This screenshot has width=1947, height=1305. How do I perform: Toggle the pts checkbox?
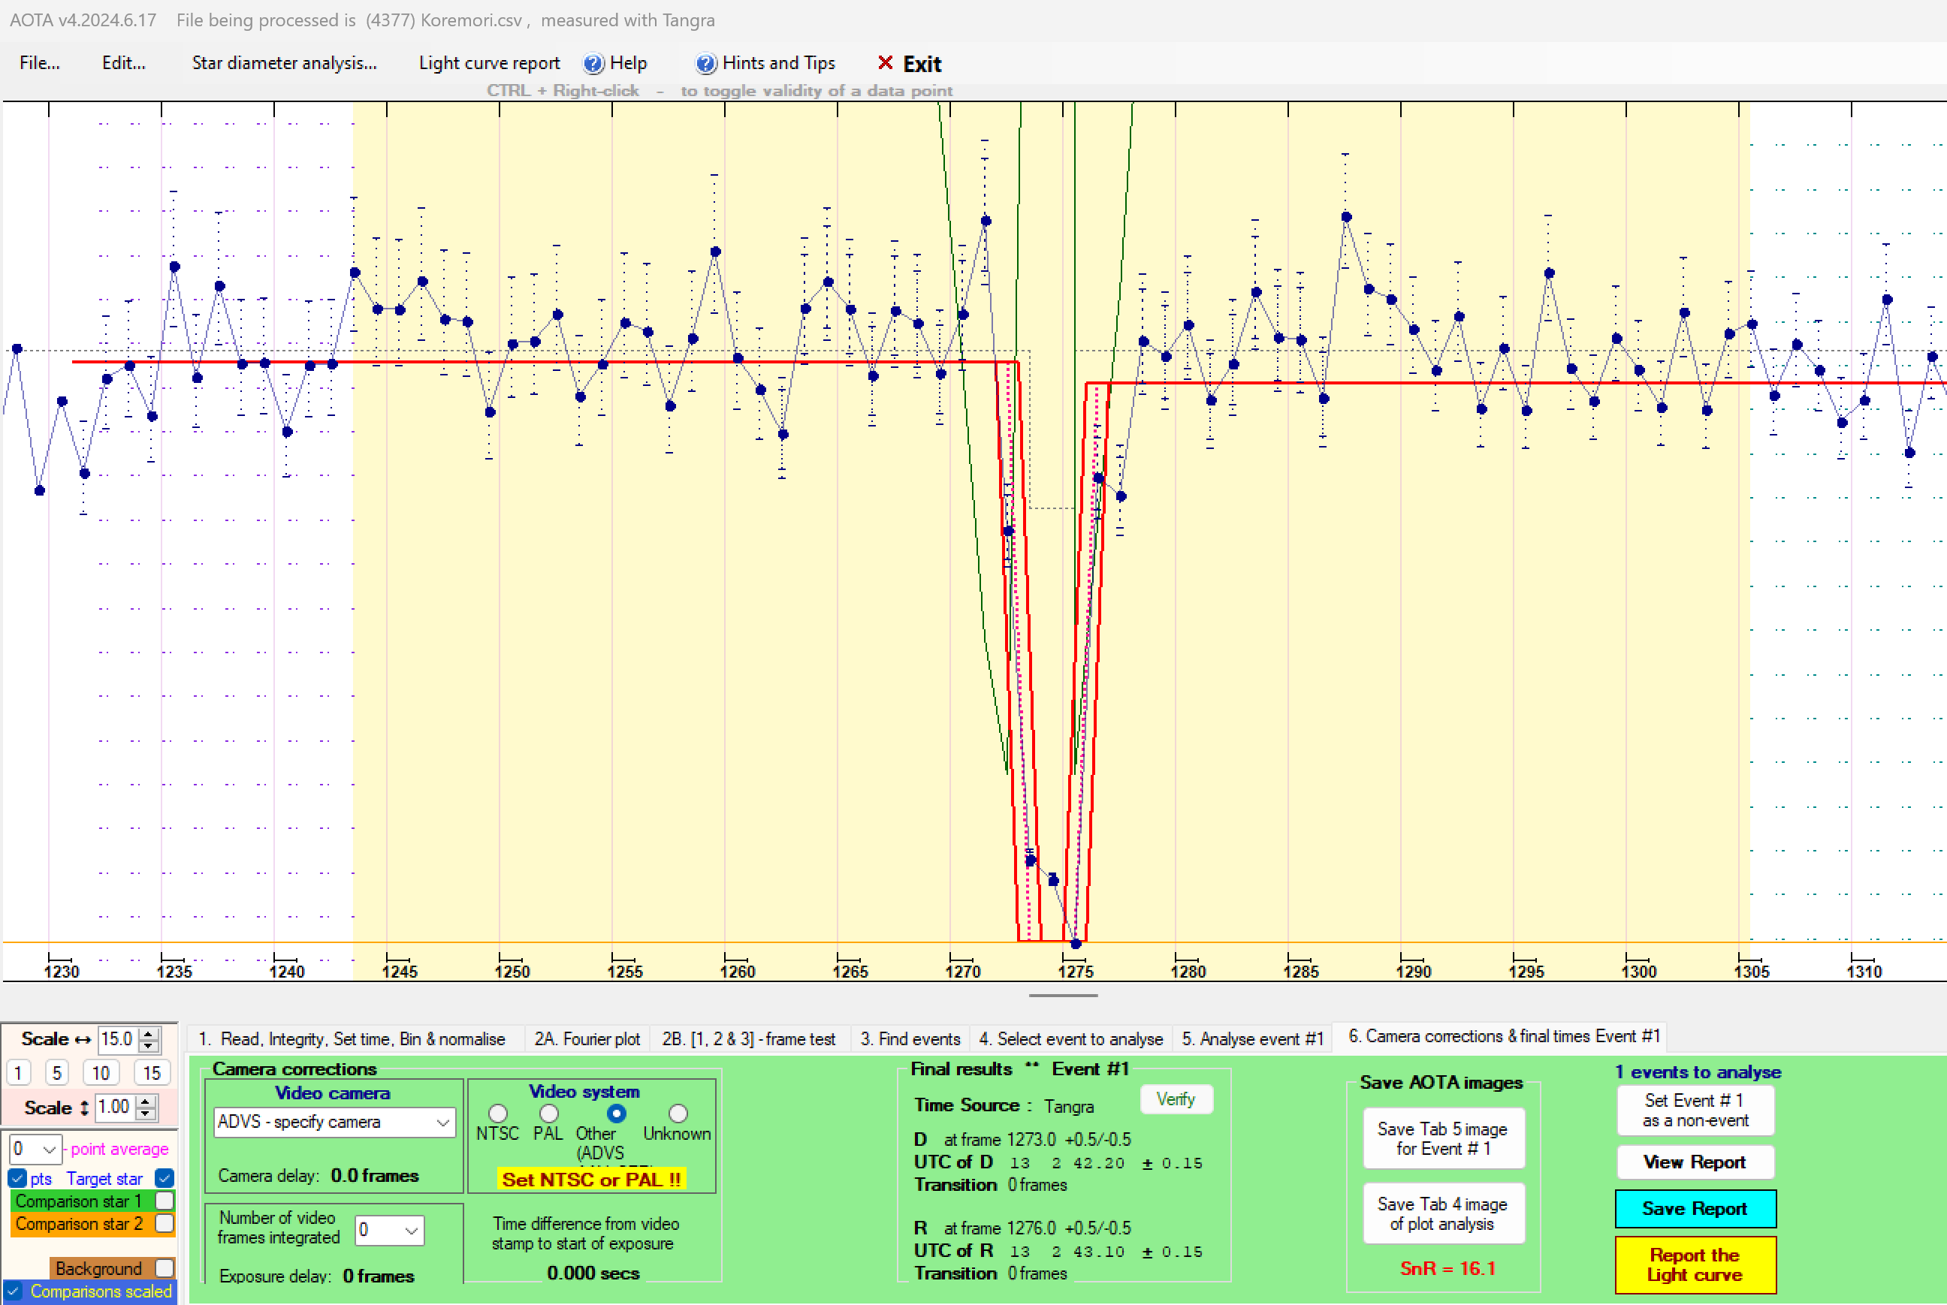(17, 1179)
